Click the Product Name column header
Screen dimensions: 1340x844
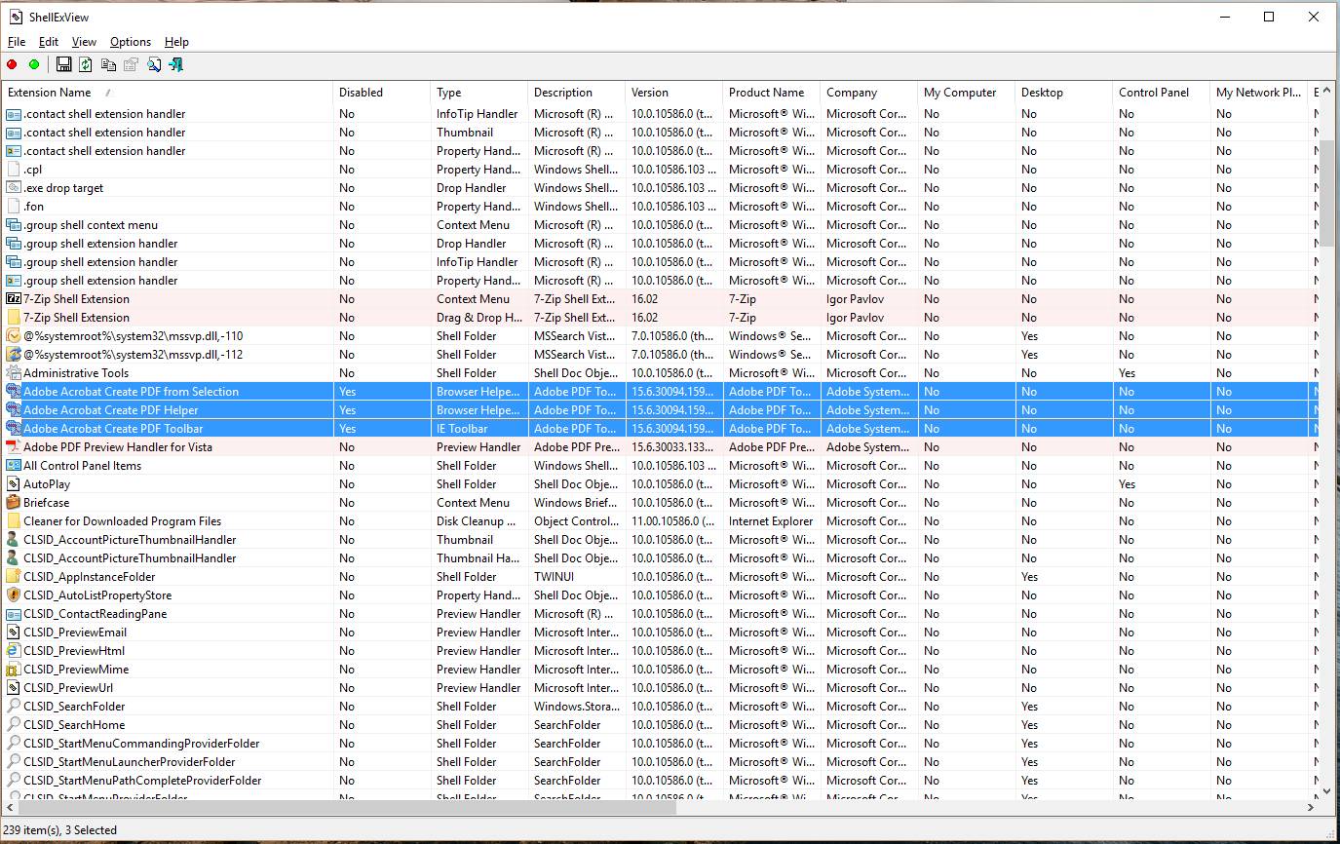(771, 93)
